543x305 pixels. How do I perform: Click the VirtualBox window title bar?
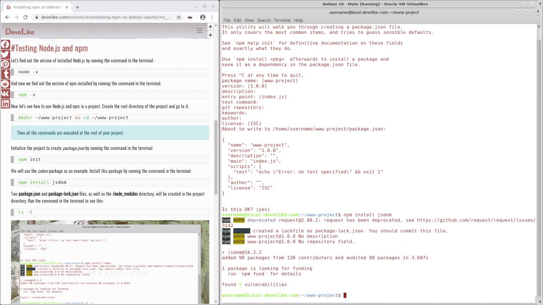click(x=375, y=4)
